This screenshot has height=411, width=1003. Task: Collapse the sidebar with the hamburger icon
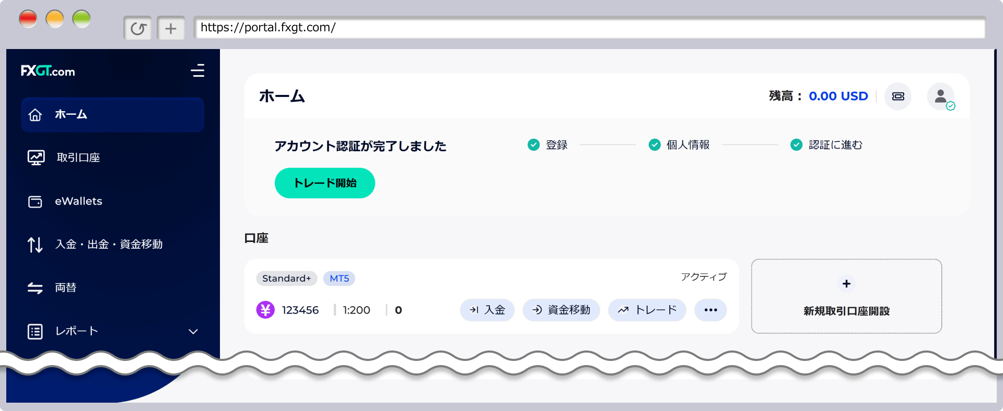click(197, 70)
